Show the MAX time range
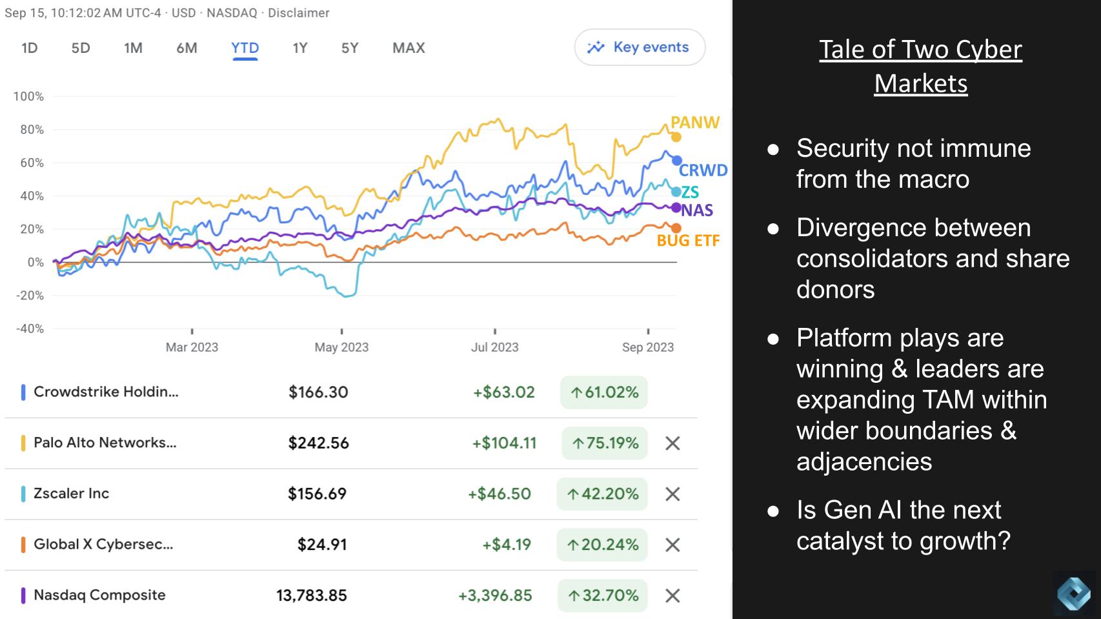The height and width of the screenshot is (619, 1101). click(x=409, y=48)
